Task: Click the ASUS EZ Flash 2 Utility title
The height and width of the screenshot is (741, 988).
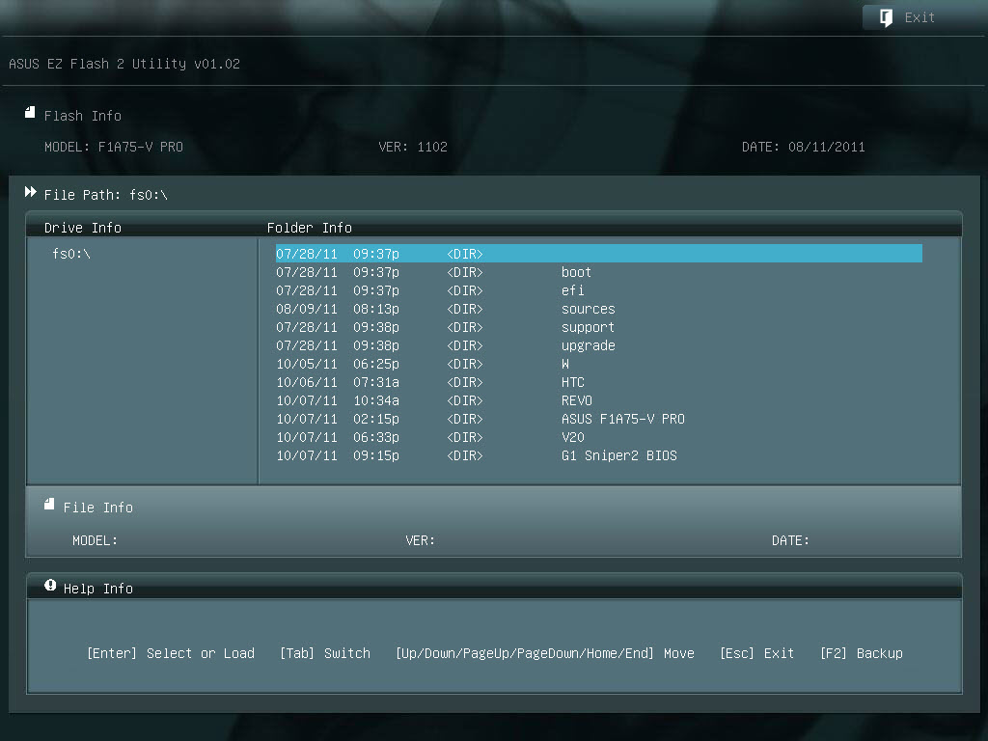Action: click(124, 64)
